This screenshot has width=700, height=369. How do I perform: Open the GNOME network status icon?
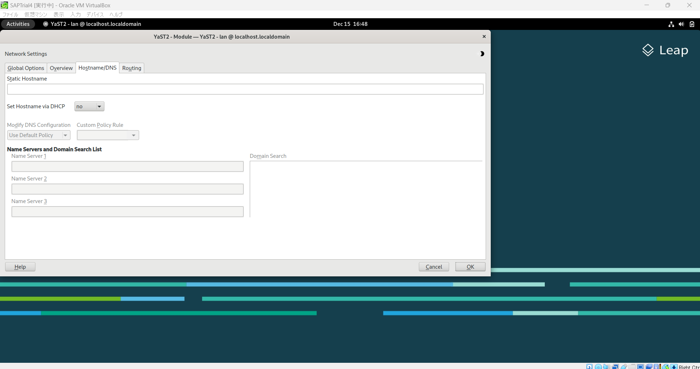[671, 24]
